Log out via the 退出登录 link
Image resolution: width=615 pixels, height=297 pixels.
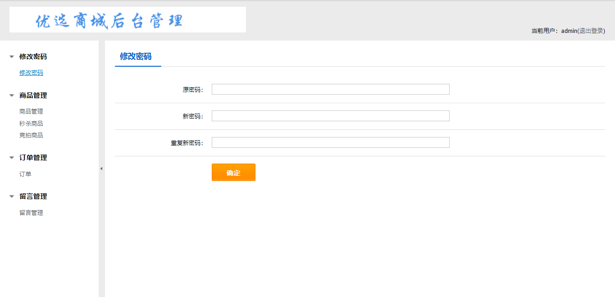coord(591,31)
